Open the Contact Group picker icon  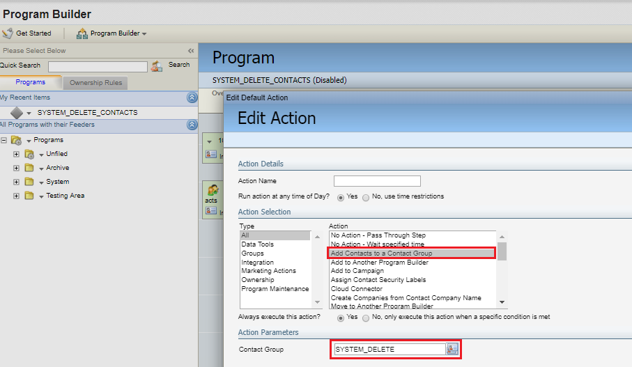452,349
